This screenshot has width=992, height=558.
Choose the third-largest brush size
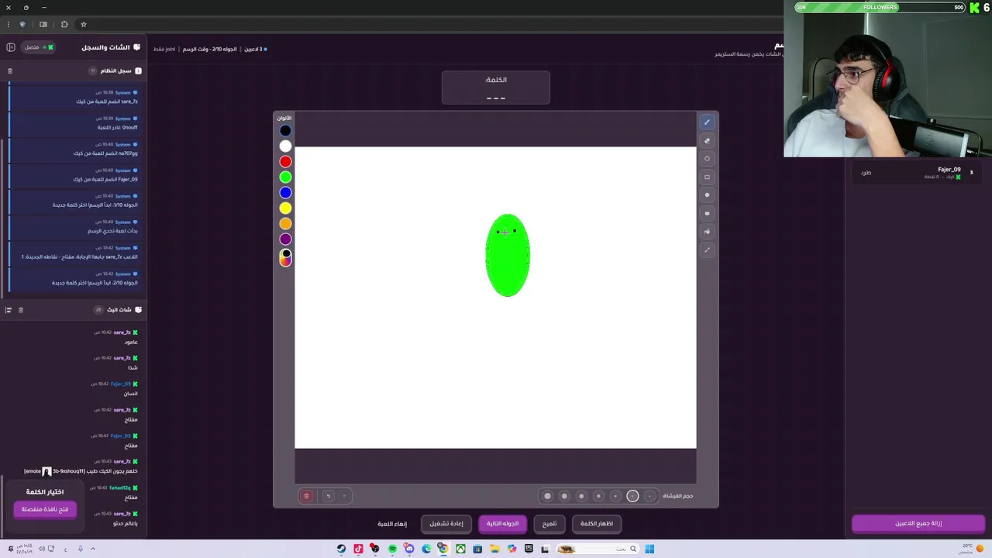581,496
